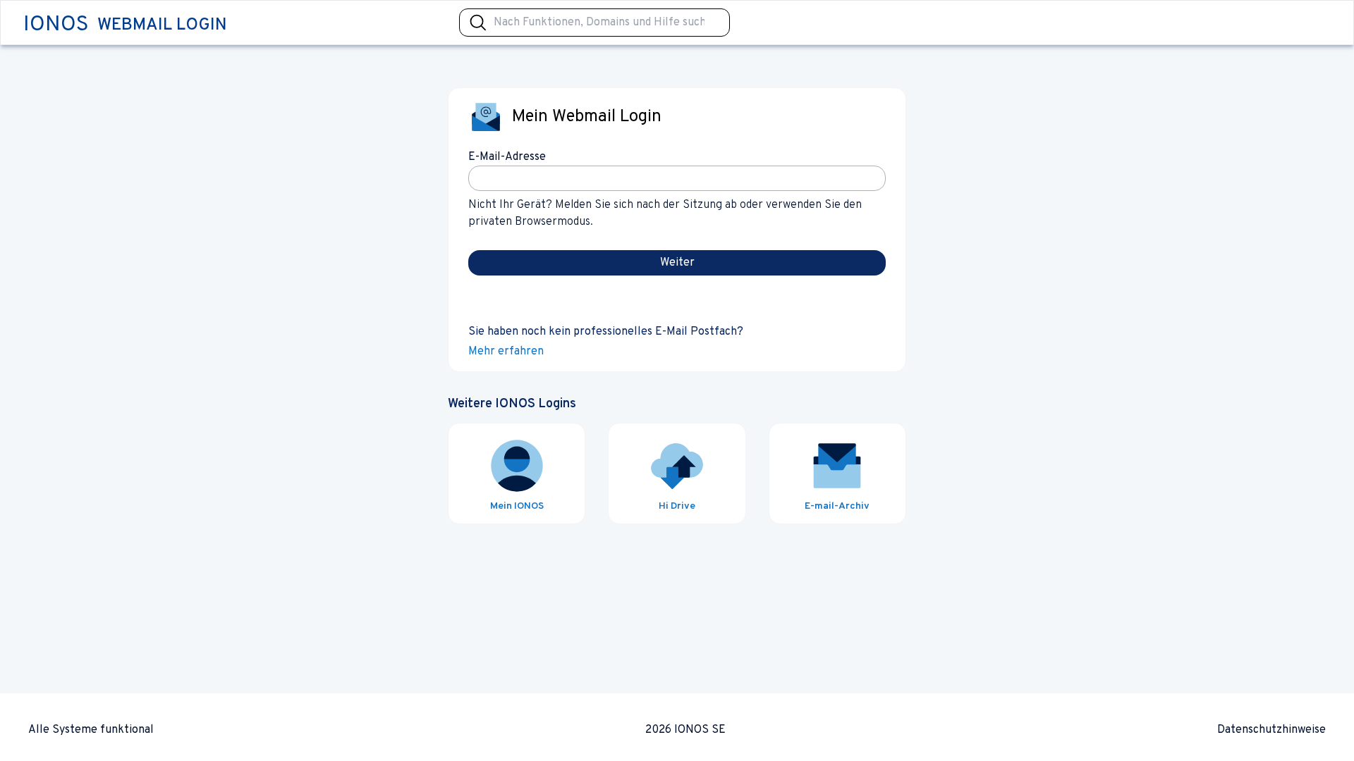Image resolution: width=1354 pixels, height=761 pixels.
Task: Click the IONOS logo in header
Action: click(56, 23)
